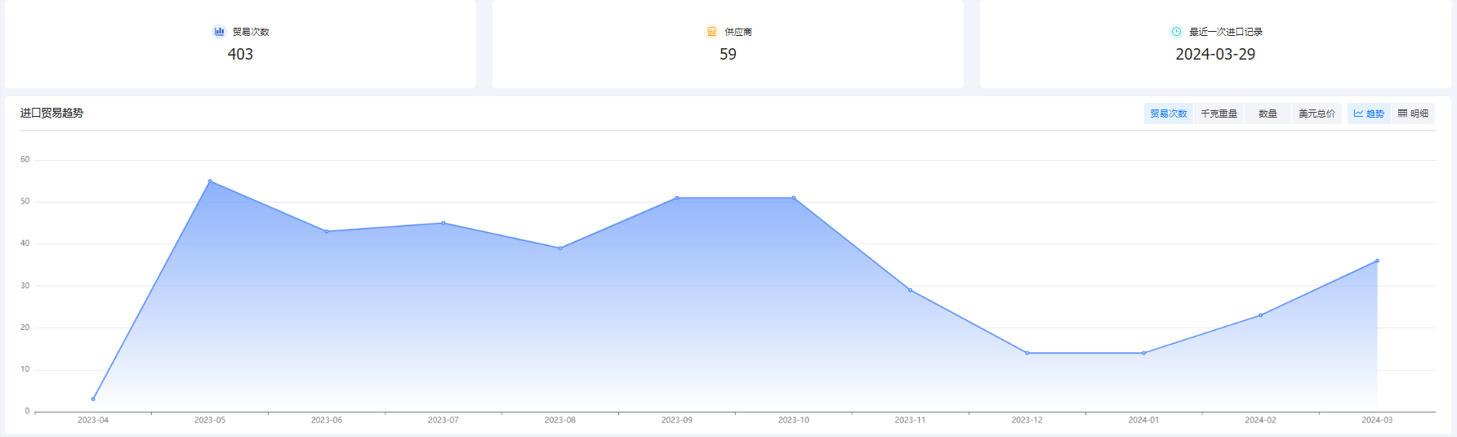Screen dimensions: 1457x437
Task: Switch to the 明细 table view
Action: click(x=1413, y=114)
